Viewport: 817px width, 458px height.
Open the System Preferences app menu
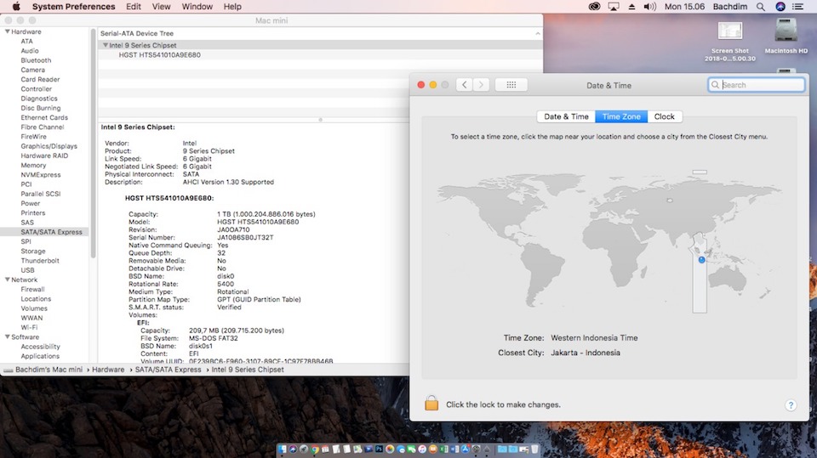[73, 6]
